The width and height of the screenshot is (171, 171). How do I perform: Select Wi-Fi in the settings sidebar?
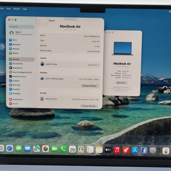coord(22,40)
